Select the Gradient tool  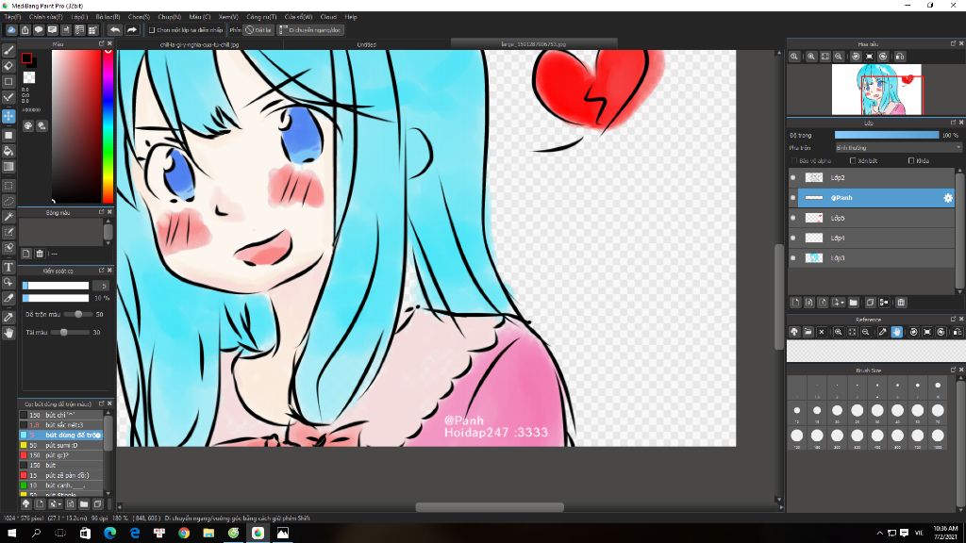(8, 167)
